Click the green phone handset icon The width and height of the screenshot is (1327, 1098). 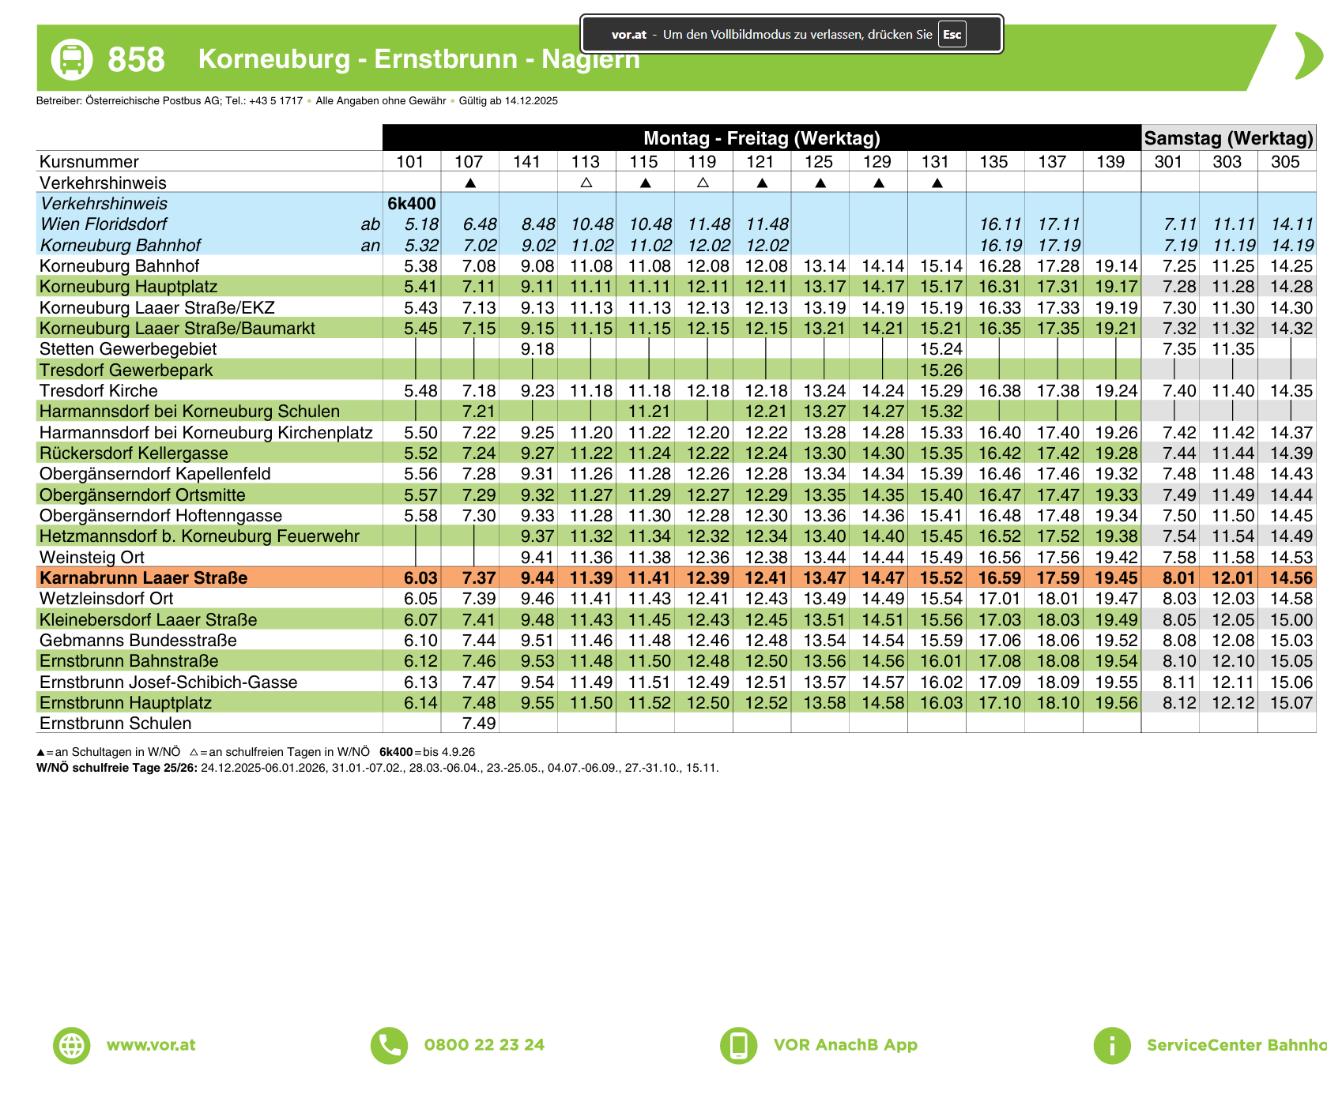pos(389,1045)
